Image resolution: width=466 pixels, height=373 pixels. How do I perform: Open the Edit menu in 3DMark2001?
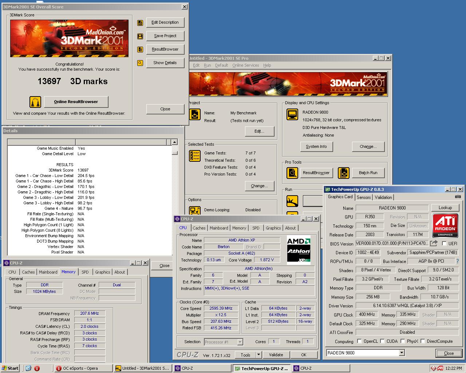point(196,65)
